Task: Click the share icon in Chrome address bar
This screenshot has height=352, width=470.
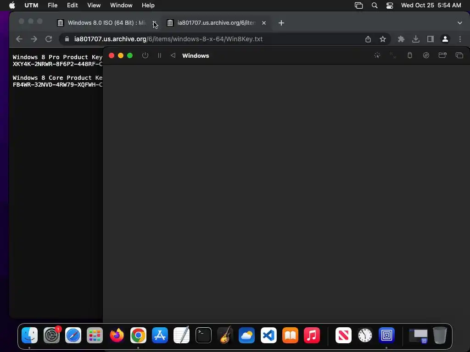Action: coord(368,39)
